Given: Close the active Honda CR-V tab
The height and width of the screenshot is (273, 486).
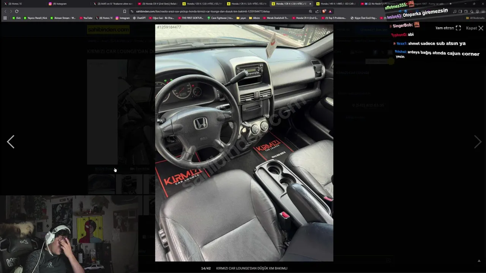Looking at the screenshot, I should [310, 4].
